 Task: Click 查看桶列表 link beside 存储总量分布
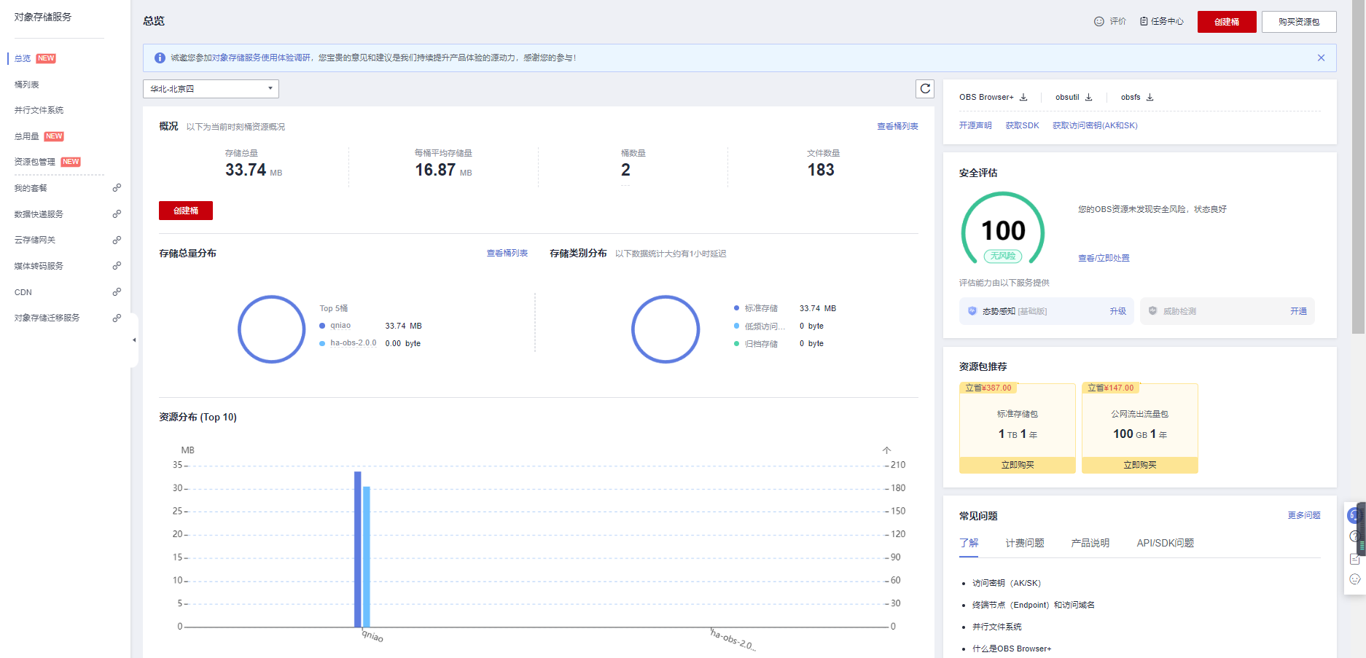(x=507, y=254)
